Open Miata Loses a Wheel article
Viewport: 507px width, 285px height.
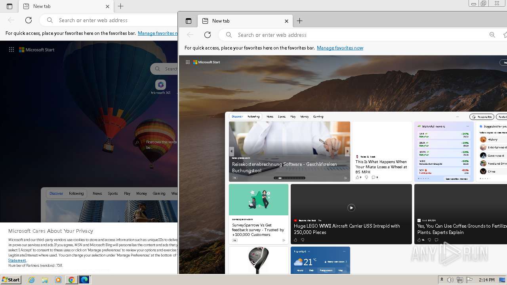(x=381, y=167)
